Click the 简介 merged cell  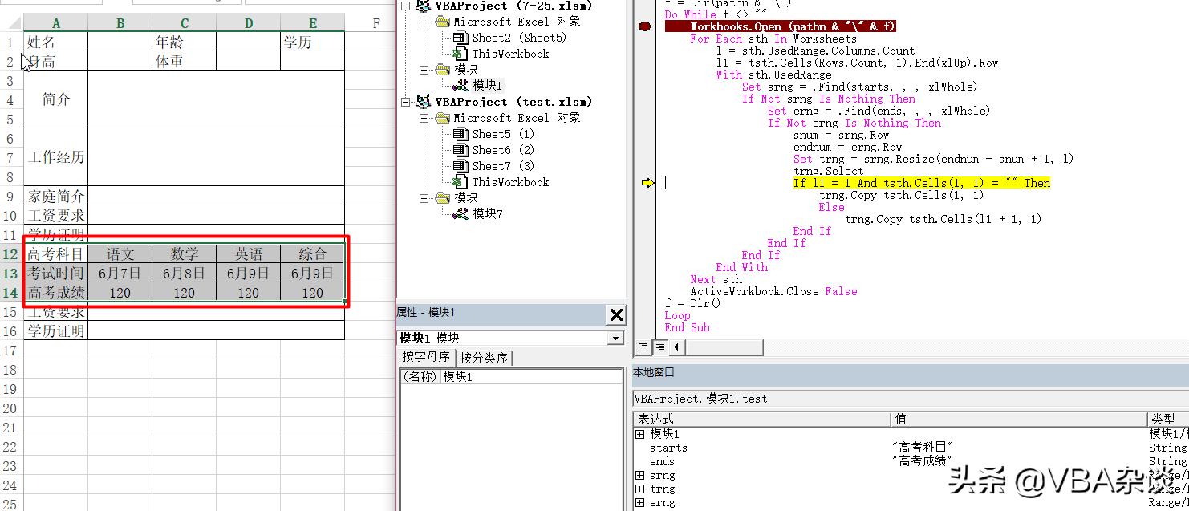click(55, 99)
